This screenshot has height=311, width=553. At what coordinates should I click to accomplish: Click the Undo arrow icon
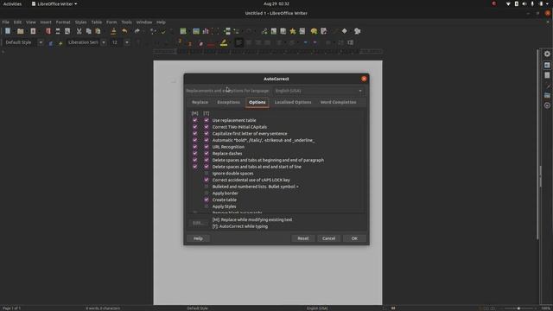pyautogui.click(x=124, y=31)
